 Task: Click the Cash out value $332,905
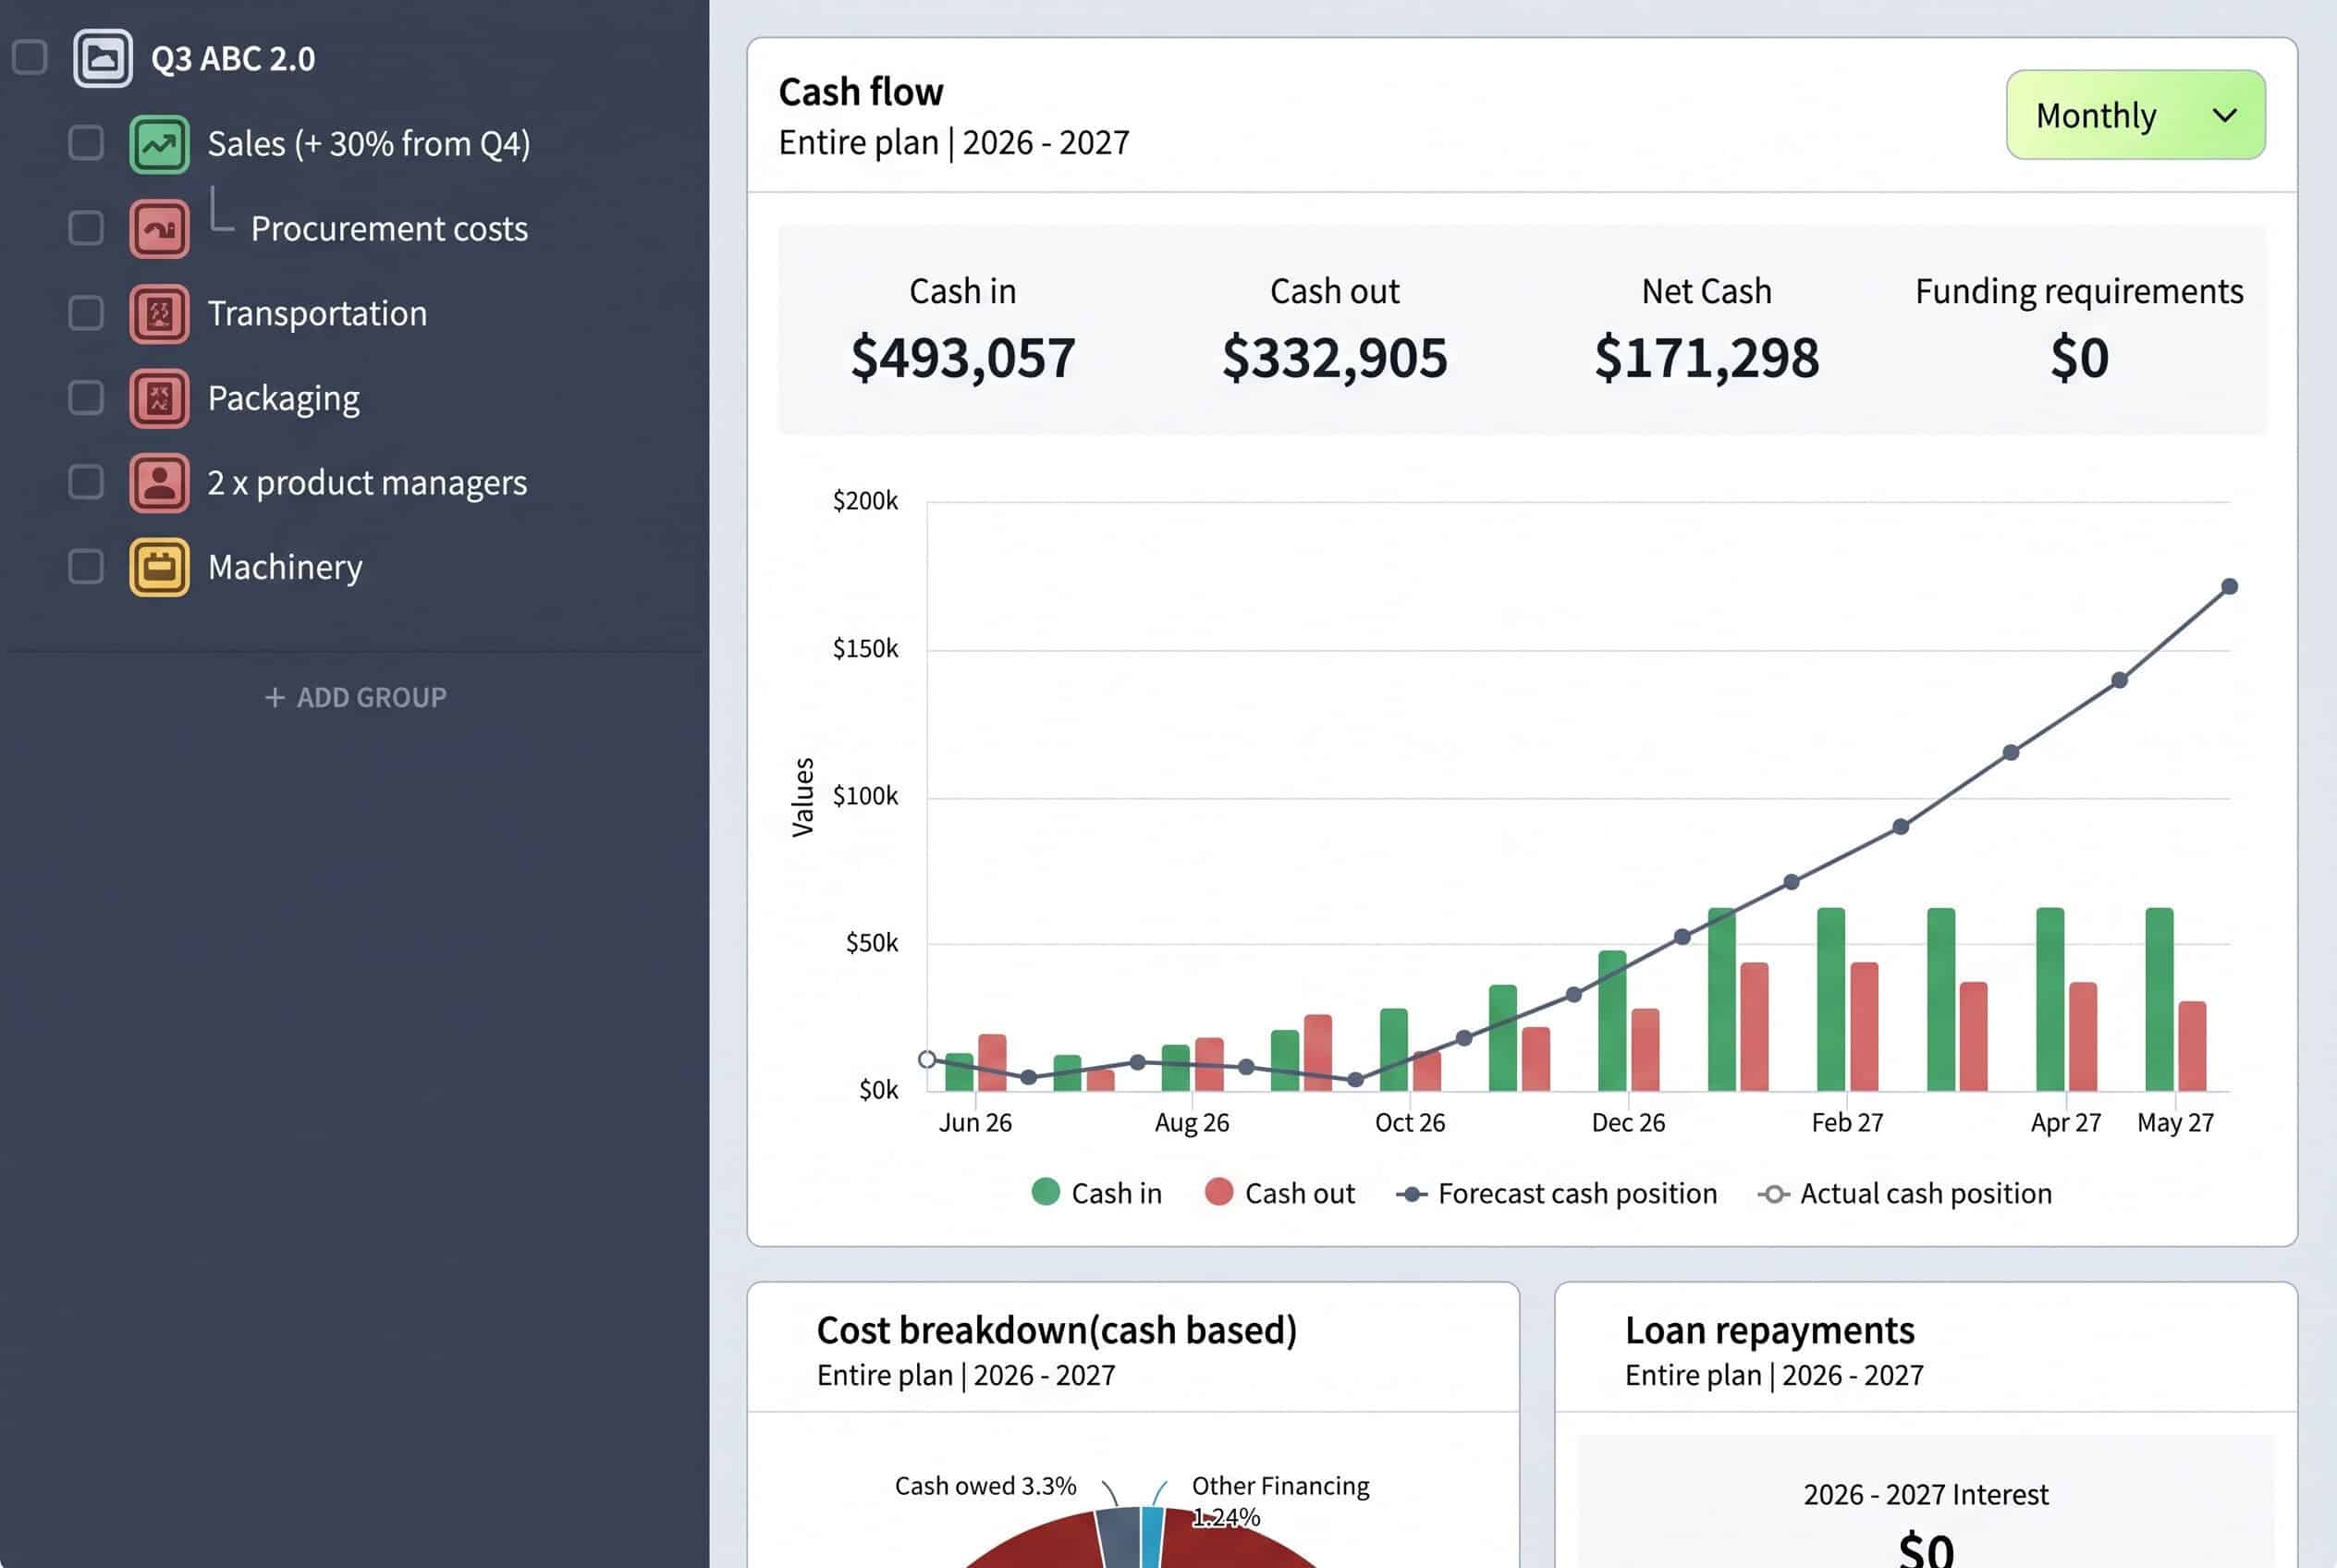[x=1335, y=358]
